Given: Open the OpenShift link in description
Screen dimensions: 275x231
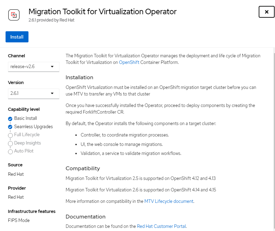Looking at the screenshot, I should point(129,63).
